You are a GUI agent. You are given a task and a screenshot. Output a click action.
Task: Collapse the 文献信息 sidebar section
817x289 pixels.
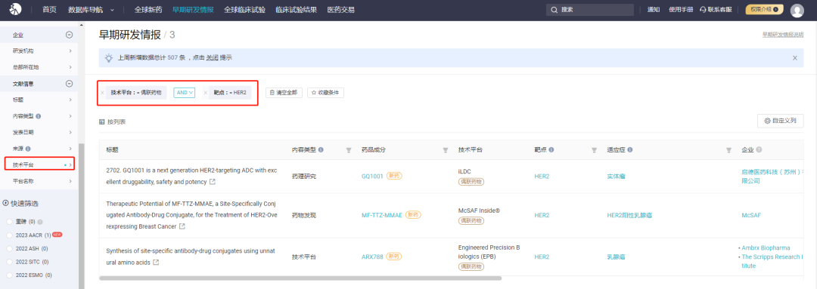69,84
